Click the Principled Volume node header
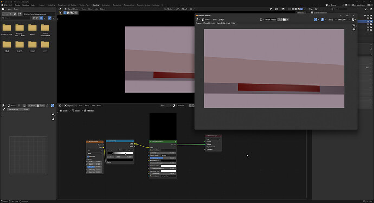Image resolution: width=374 pixels, height=203 pixels. tap(163, 141)
